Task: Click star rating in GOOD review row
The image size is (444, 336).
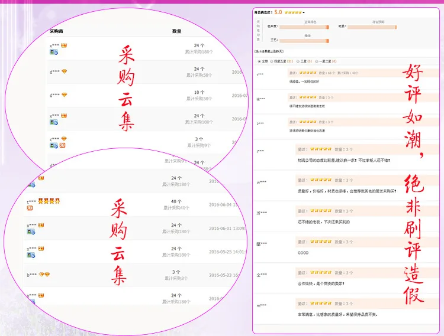Action: [321, 242]
